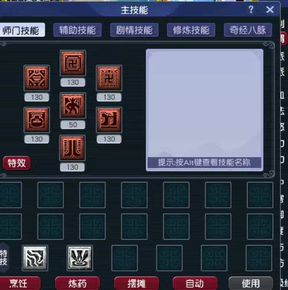Image resolution: width=288 pixels, height=290 pixels.
Task: Select the silver lightning-pattern special skill
Action: [x=35, y=258]
